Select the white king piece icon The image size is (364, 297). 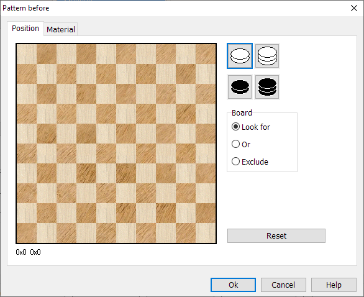pos(267,56)
